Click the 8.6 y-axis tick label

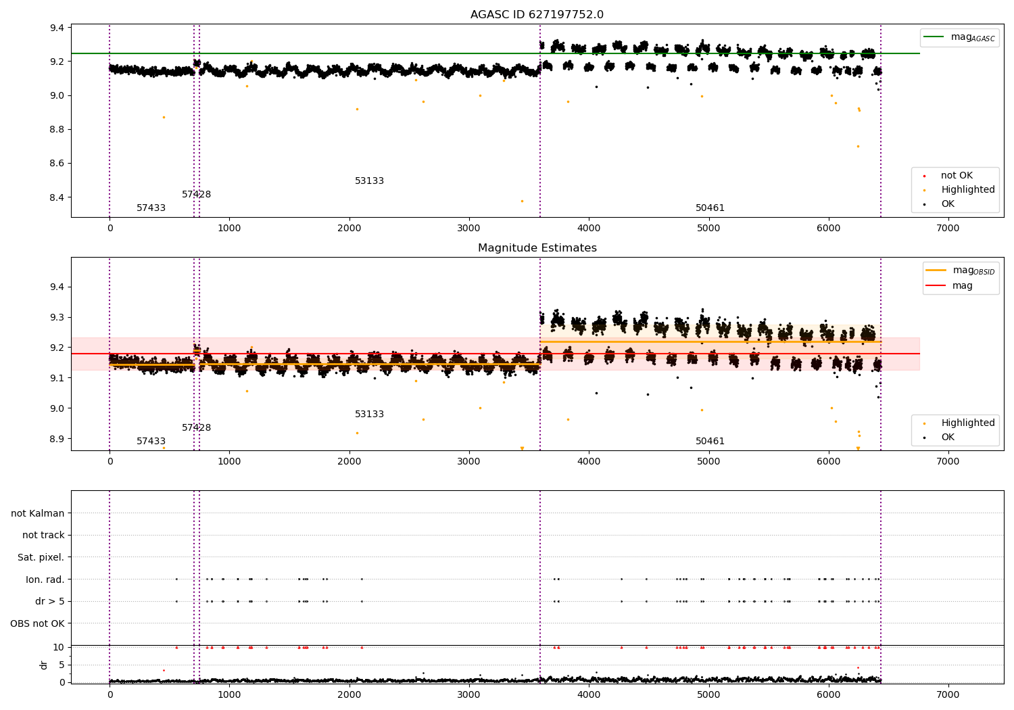[57, 164]
